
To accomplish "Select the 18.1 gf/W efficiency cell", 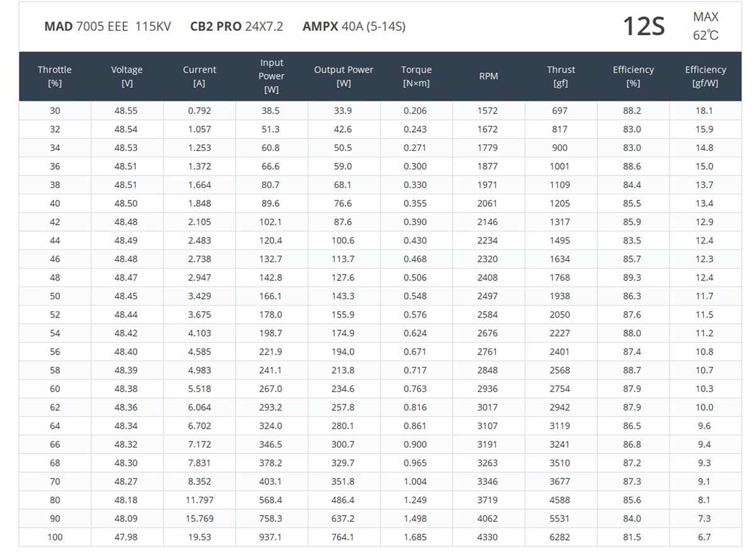I will click(x=704, y=111).
